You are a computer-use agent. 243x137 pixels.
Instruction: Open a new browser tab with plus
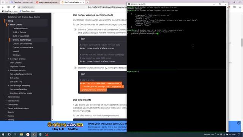[88, 2]
